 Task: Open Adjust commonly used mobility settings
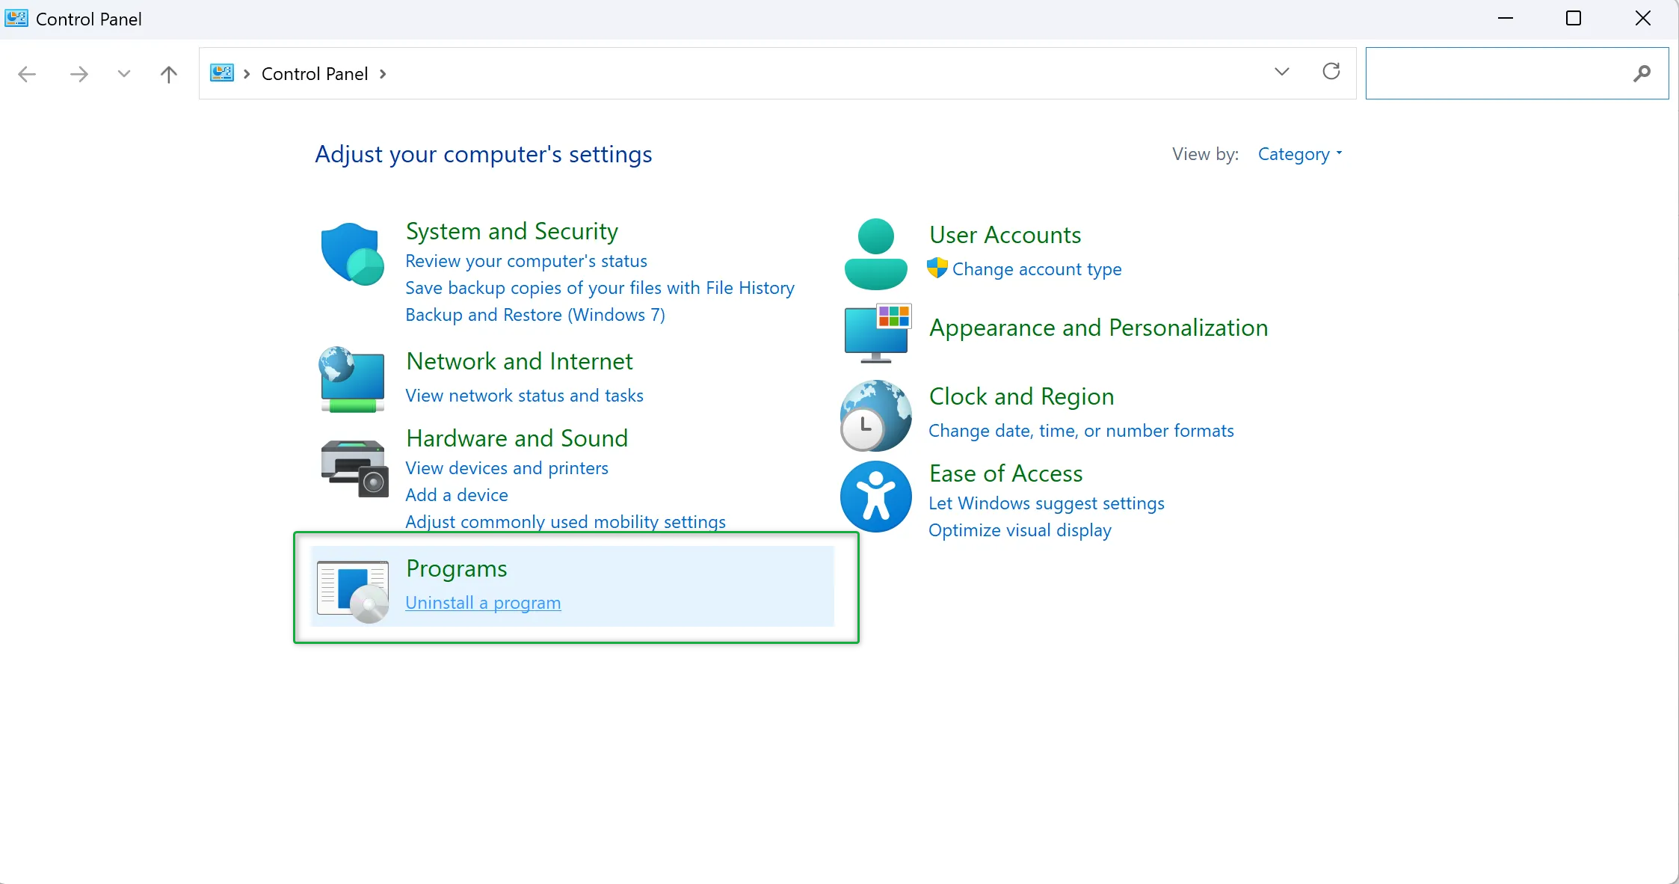tap(565, 521)
